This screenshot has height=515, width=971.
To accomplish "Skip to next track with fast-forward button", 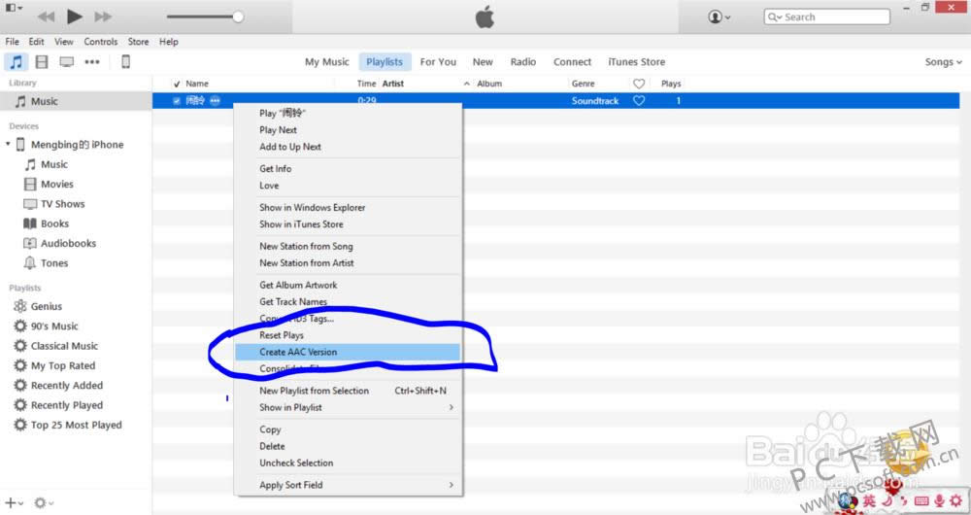I will coord(103,17).
